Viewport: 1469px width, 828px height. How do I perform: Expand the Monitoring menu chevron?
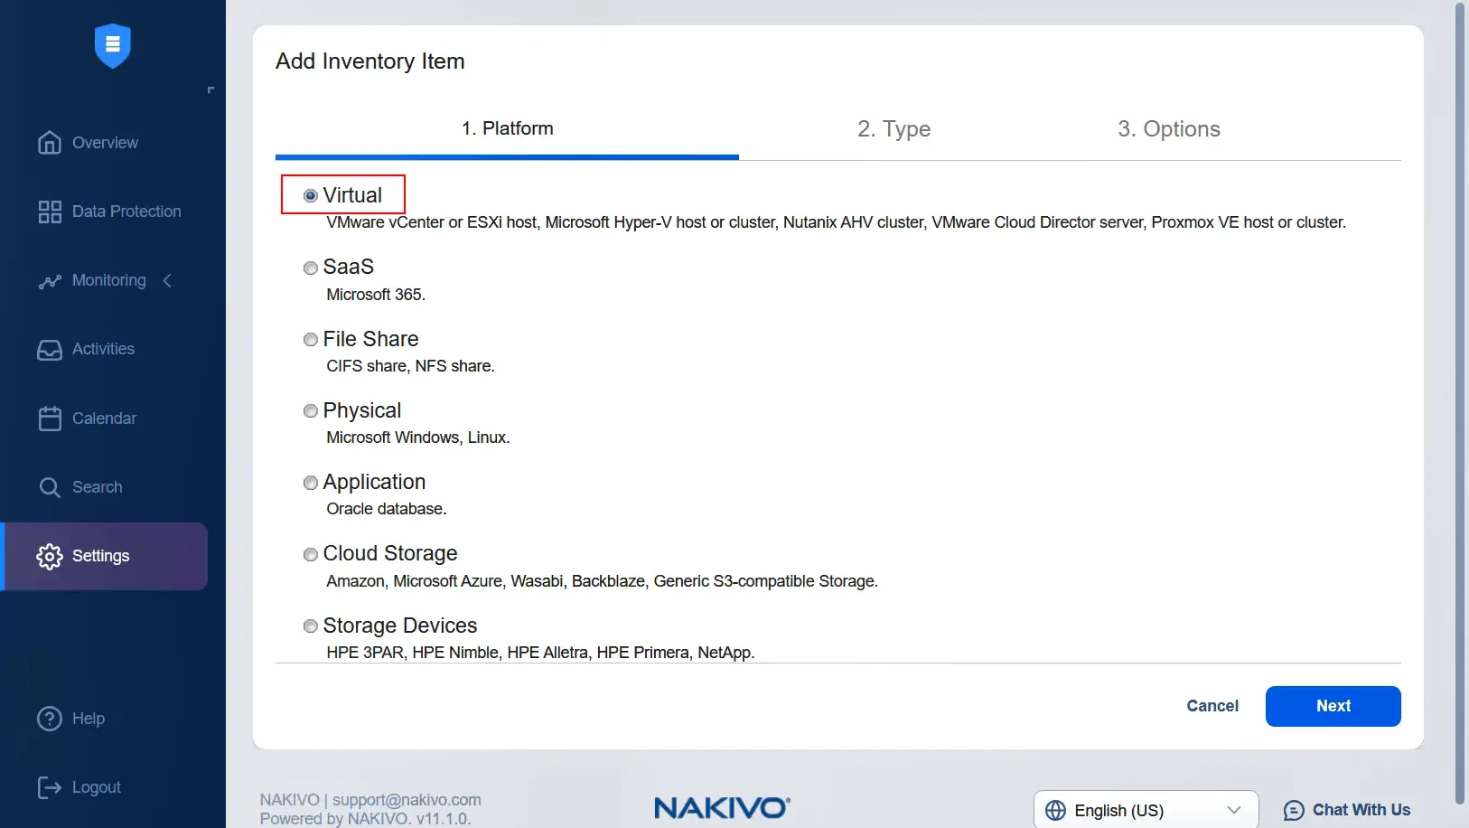167,281
